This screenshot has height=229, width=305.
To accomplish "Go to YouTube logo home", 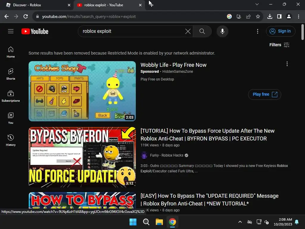I will click(x=35, y=31).
